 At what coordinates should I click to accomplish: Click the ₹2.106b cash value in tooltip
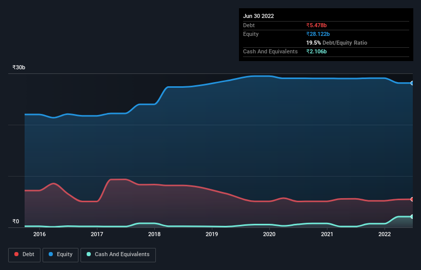pyautogui.click(x=316, y=51)
